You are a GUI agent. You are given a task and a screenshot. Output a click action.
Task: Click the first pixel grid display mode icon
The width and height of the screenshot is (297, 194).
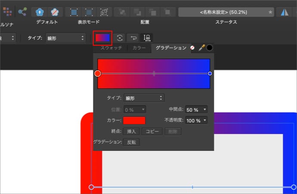tap(74, 12)
